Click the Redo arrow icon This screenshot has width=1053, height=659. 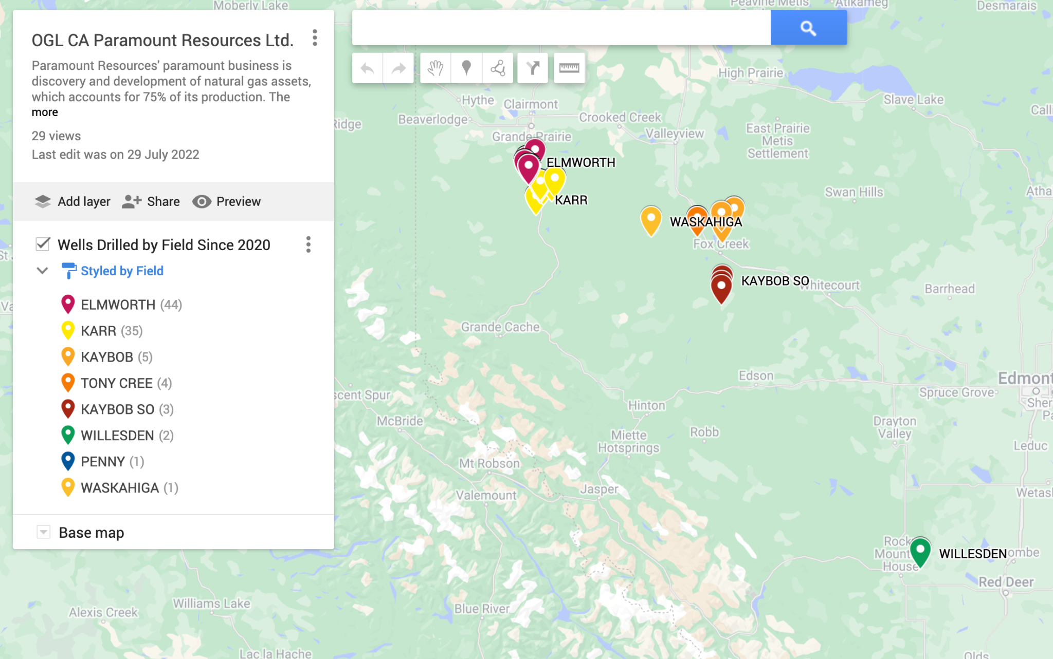[398, 67]
